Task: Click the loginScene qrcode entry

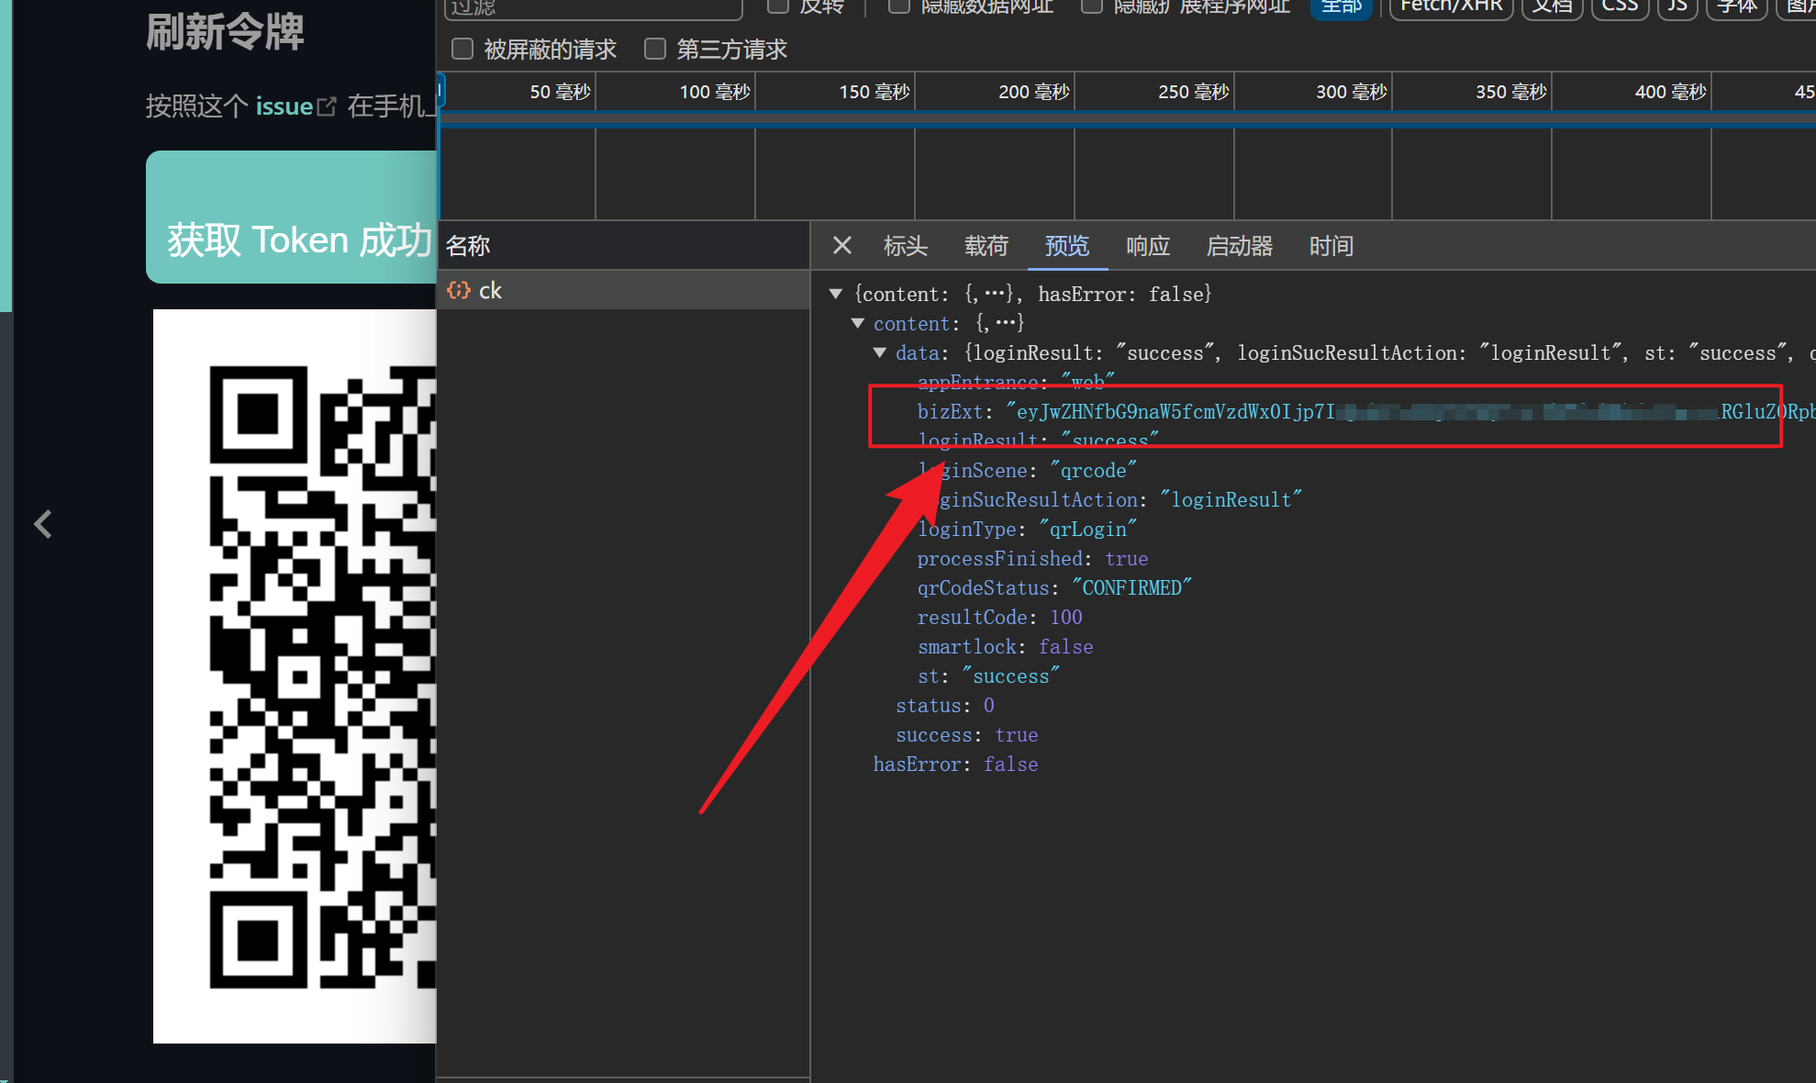Action: pyautogui.click(x=1027, y=470)
